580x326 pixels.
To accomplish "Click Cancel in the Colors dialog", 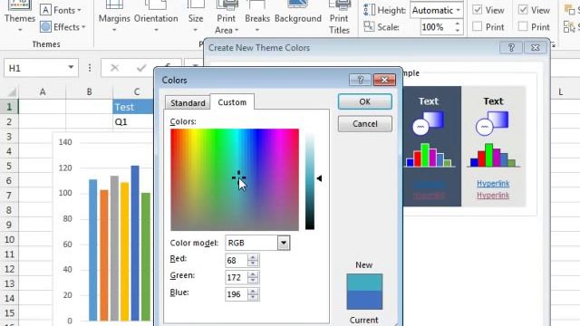I will pyautogui.click(x=364, y=124).
